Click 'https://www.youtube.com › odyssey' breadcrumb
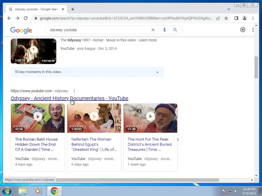 (x=39, y=91)
